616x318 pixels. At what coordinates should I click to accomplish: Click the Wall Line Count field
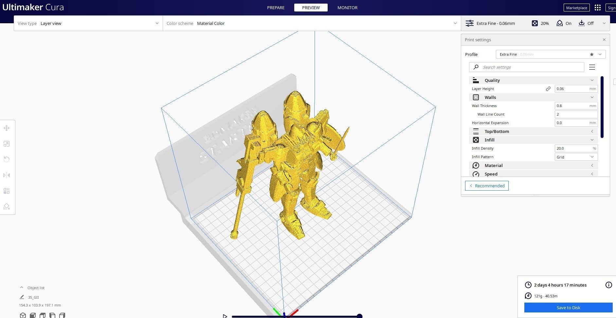pos(576,114)
